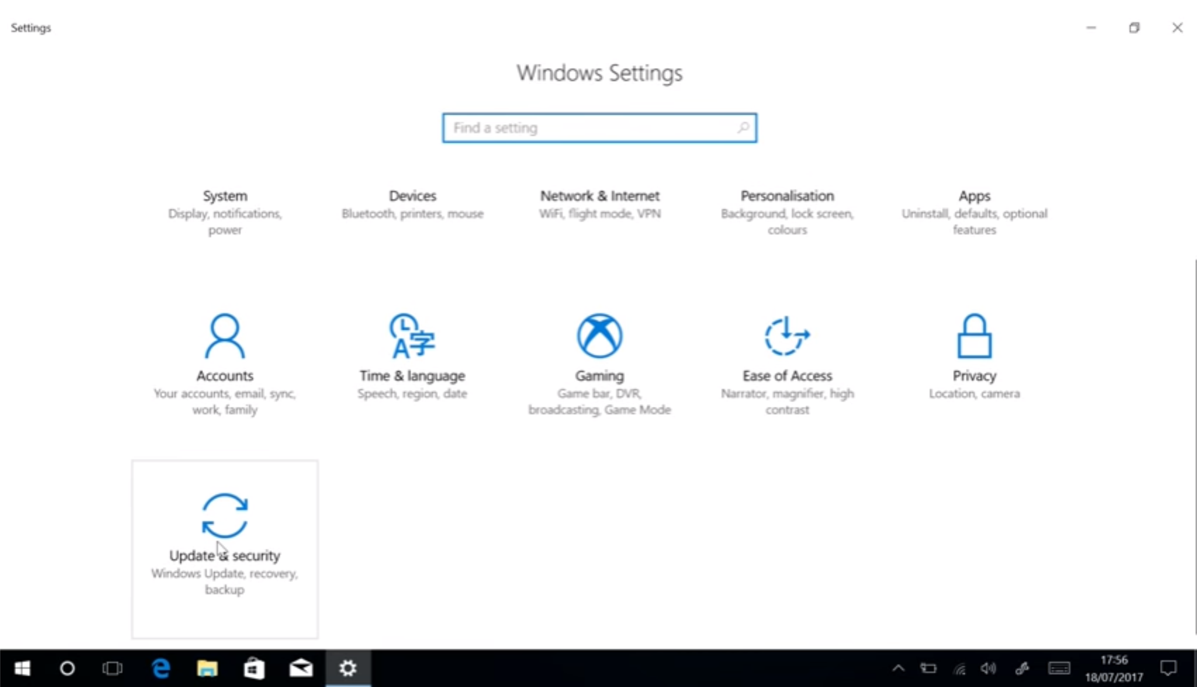Open Cortana circle in the taskbar
1197x687 pixels.
tap(67, 668)
